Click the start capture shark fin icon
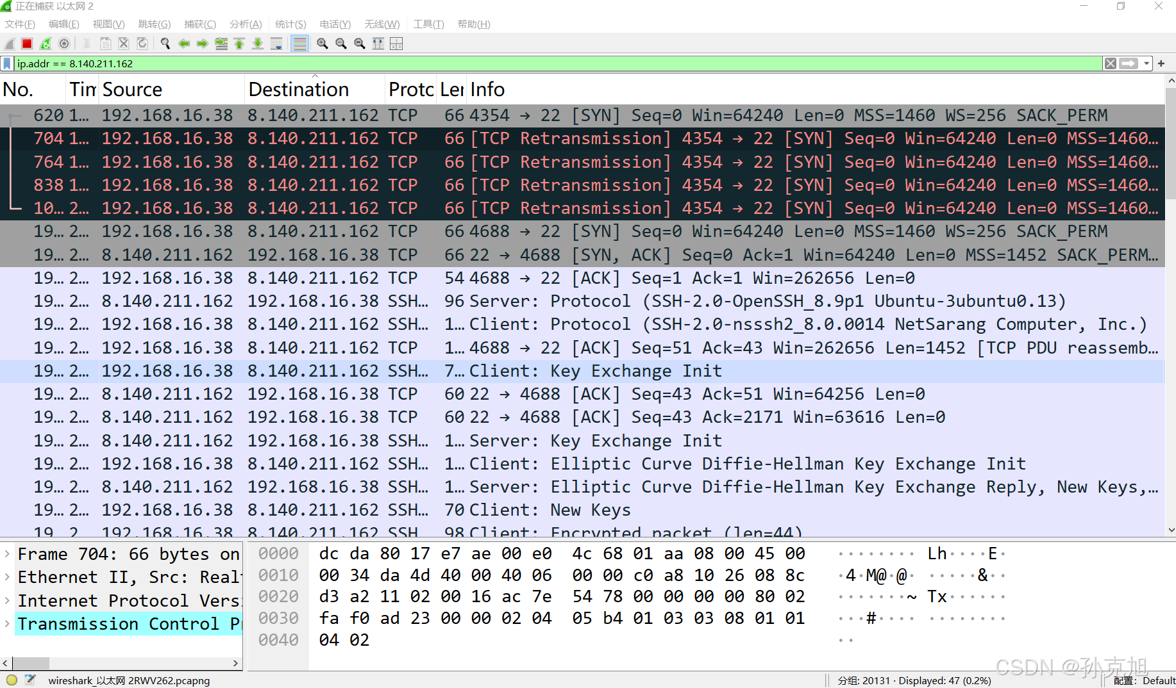Image resolution: width=1176 pixels, height=688 pixels. point(10,44)
